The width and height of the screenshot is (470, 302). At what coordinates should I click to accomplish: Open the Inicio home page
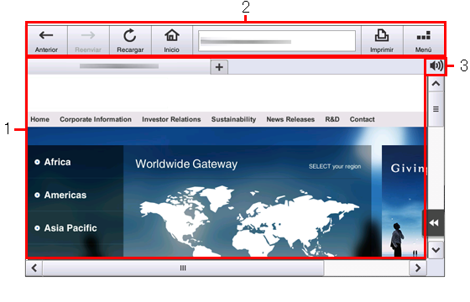coord(172,40)
